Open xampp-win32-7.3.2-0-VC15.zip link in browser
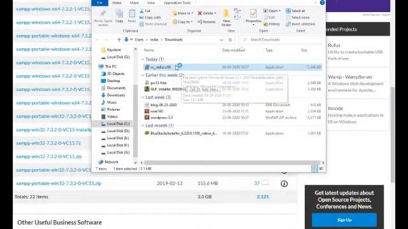The width and height of the screenshot is (408, 229). [49, 156]
